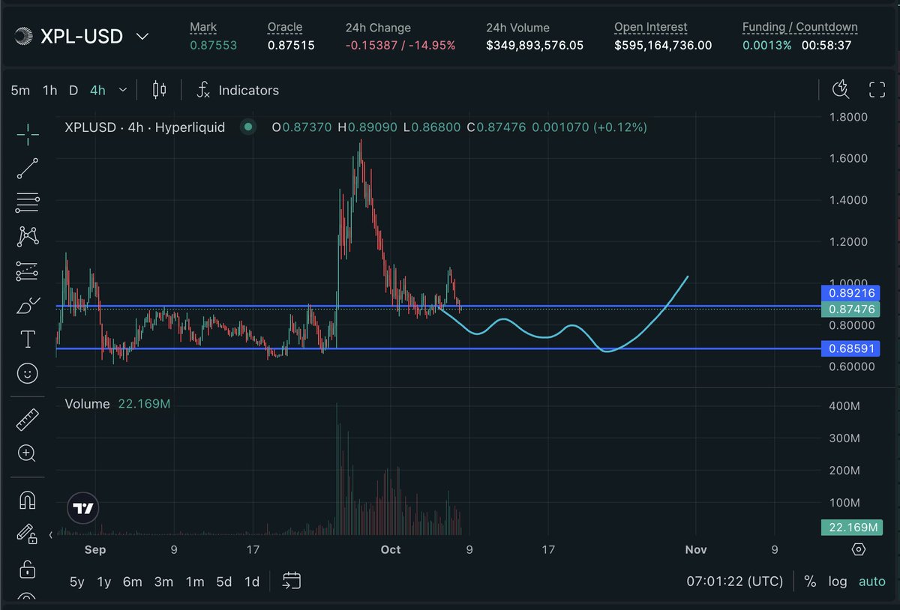Select the 4h timeframe
900x610 pixels.
tap(97, 90)
